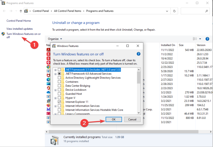The image size is (213, 147).
Task: Click the search magnifier icon
Action: tap(207, 11)
